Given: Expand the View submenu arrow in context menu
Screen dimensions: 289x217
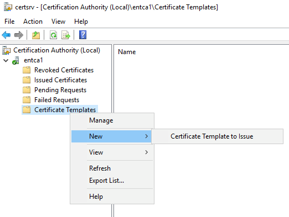Looking at the screenshot, I should coord(147,152).
